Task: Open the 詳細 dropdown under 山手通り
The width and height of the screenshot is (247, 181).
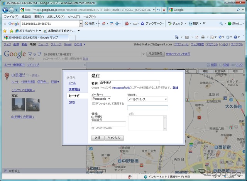Action: (55, 82)
